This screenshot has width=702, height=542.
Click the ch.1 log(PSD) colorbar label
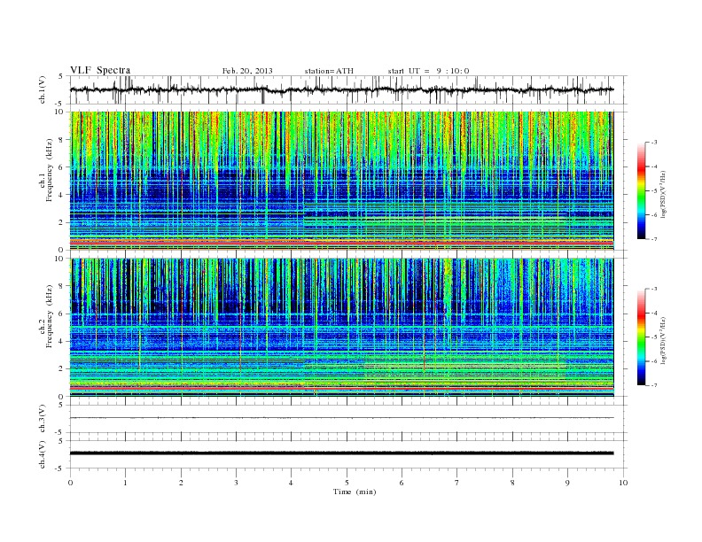click(x=663, y=195)
